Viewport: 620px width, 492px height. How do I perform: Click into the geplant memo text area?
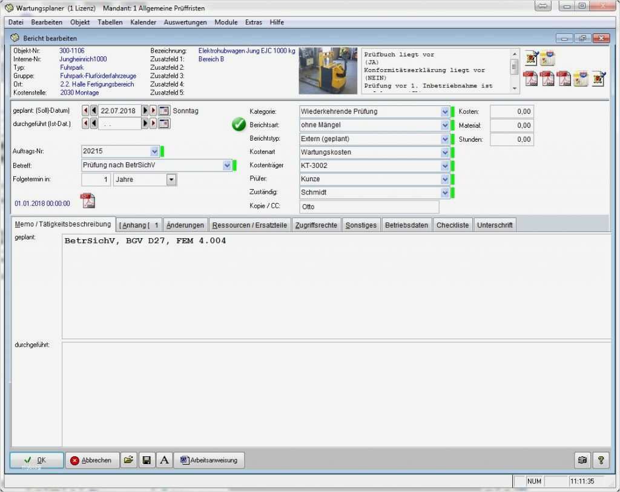pos(336,286)
